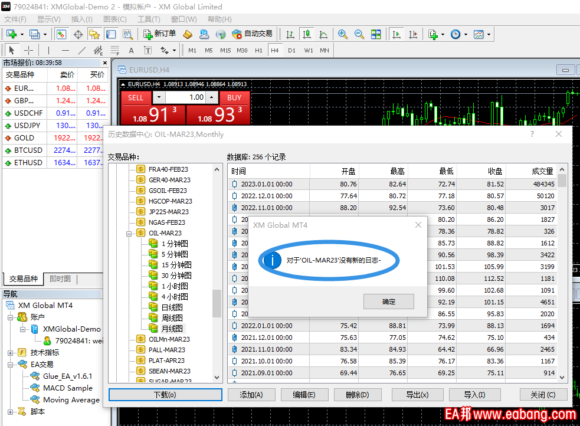Open the 工具(T) menu
This screenshot has height=426, width=580.
149,19
